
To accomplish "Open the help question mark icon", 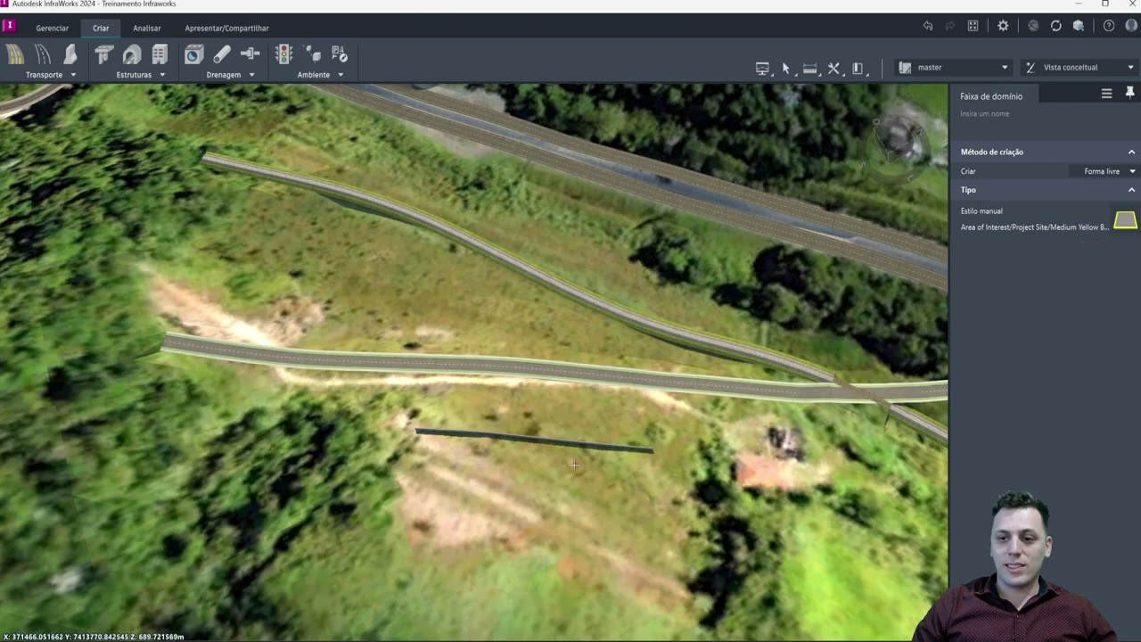I will coord(1109,26).
